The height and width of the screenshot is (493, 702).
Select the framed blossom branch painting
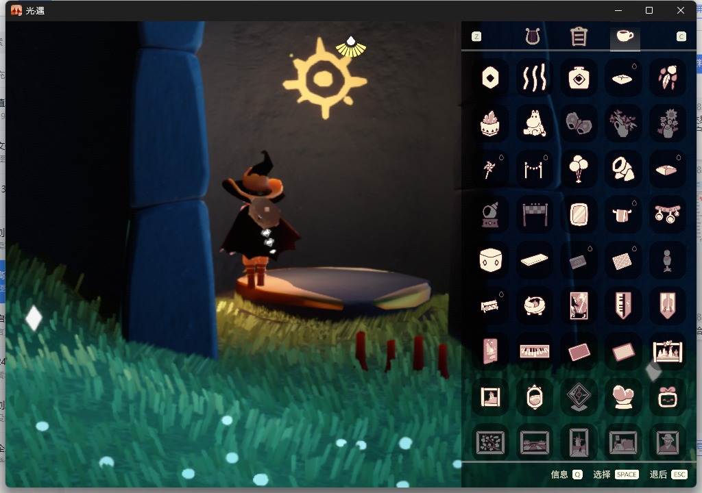[x=490, y=442]
